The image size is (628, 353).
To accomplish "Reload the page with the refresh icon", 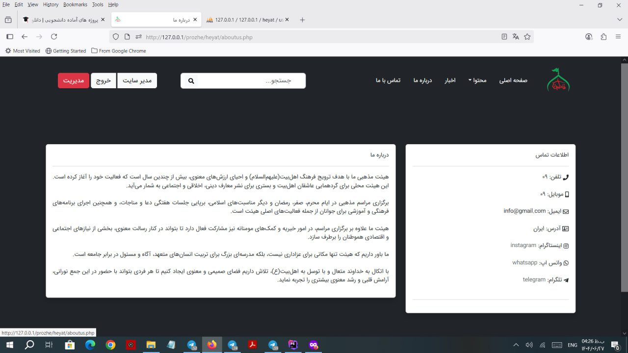I will click(54, 37).
